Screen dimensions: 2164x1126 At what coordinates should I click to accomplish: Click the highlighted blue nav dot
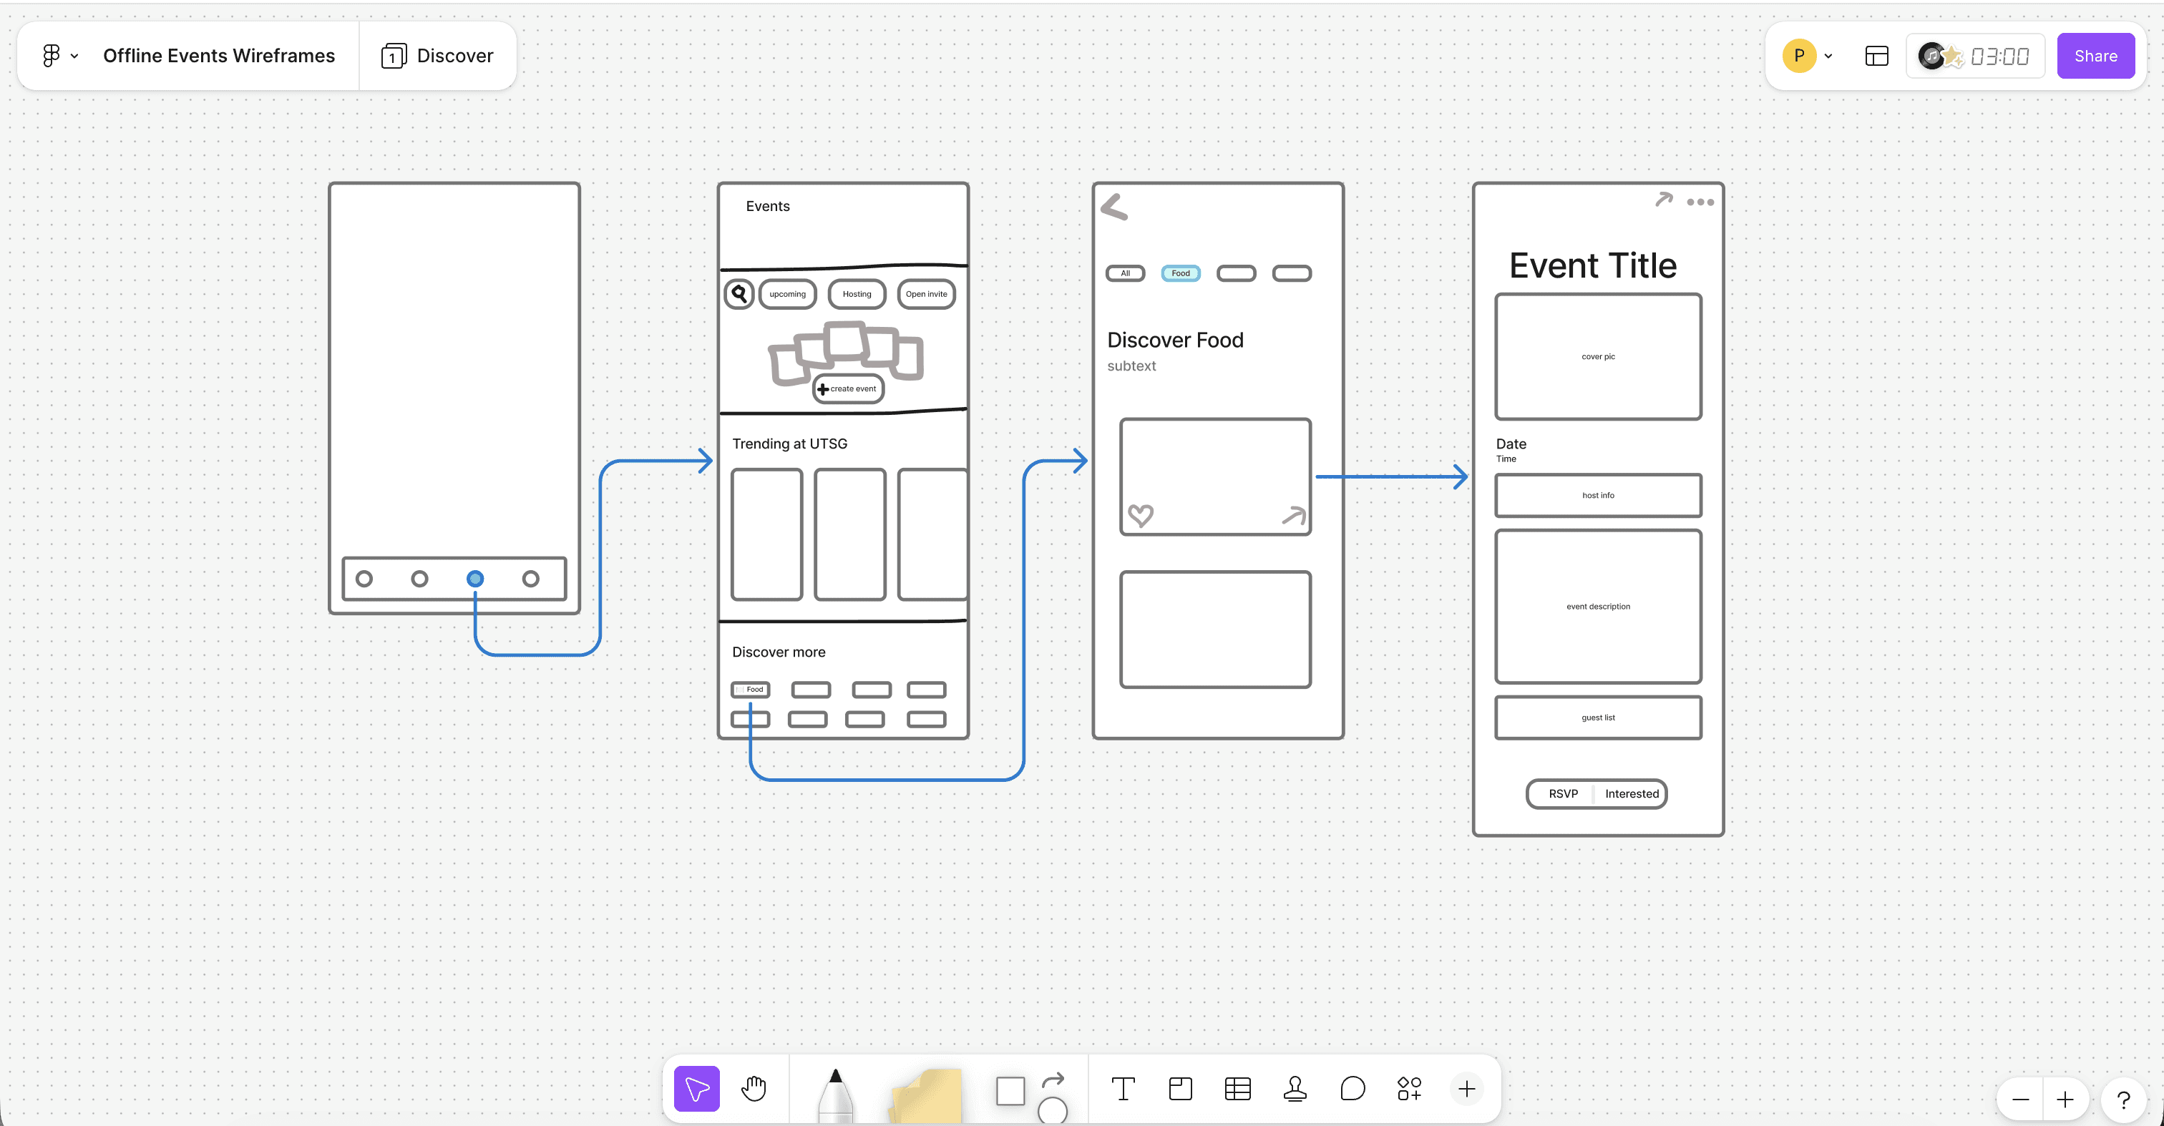(x=474, y=579)
